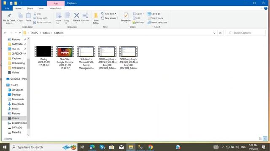Click Invert selection in ribbon

[157, 22]
